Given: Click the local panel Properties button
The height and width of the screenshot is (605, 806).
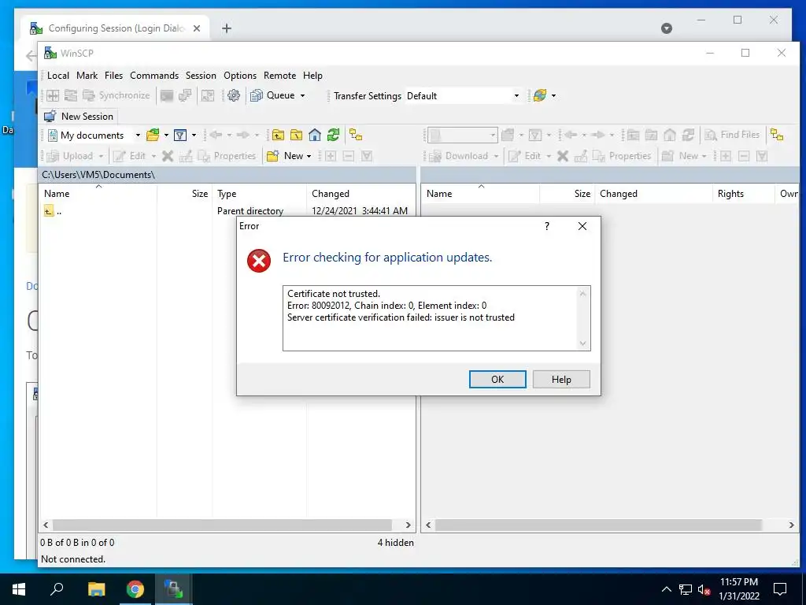Looking at the screenshot, I should (x=227, y=156).
